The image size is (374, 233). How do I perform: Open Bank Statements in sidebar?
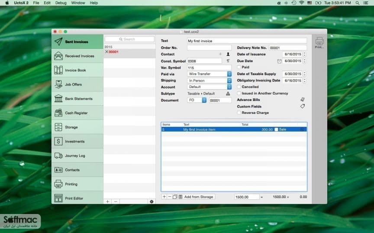[77, 99]
